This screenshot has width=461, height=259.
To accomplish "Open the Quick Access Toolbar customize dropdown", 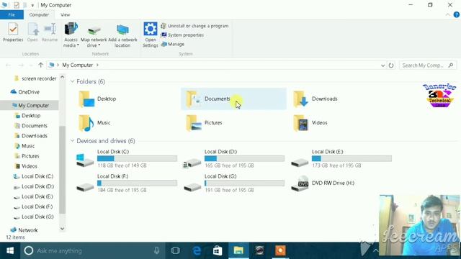I will click(32, 5).
